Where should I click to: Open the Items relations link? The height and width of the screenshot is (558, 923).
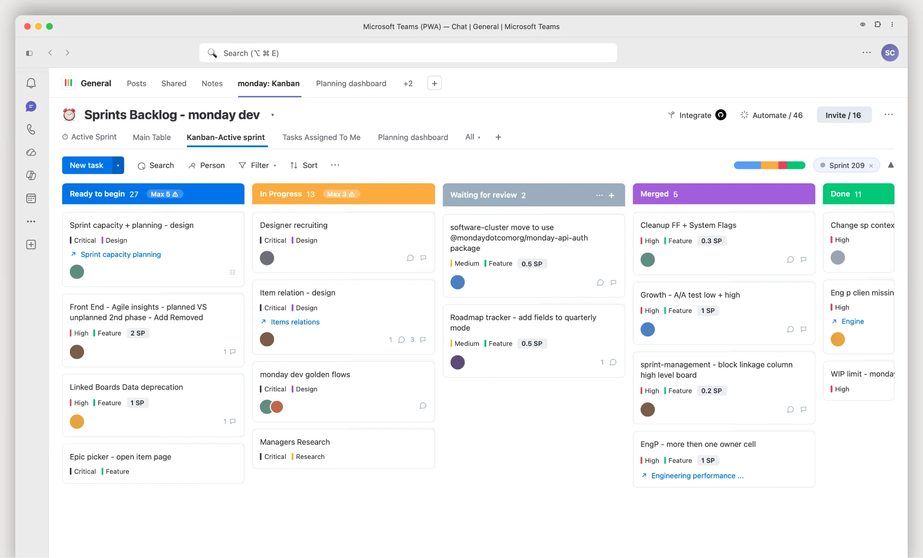[x=295, y=322]
